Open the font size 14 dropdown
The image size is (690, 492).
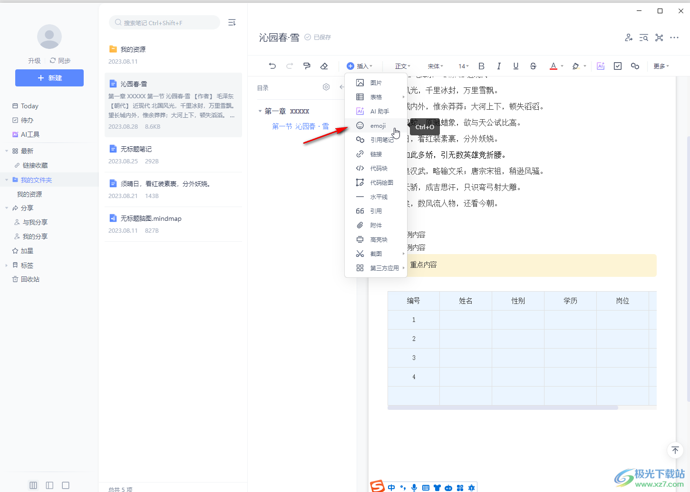(464, 66)
